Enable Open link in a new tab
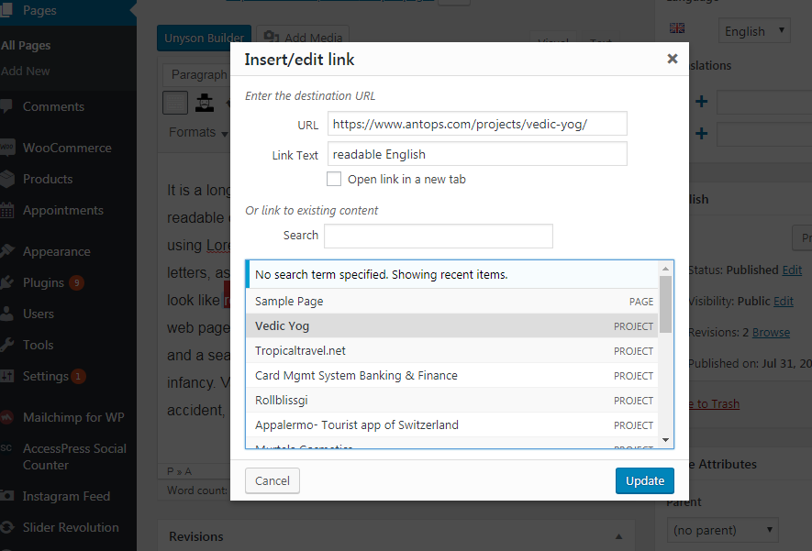Viewport: 812px width, 551px height. click(334, 179)
